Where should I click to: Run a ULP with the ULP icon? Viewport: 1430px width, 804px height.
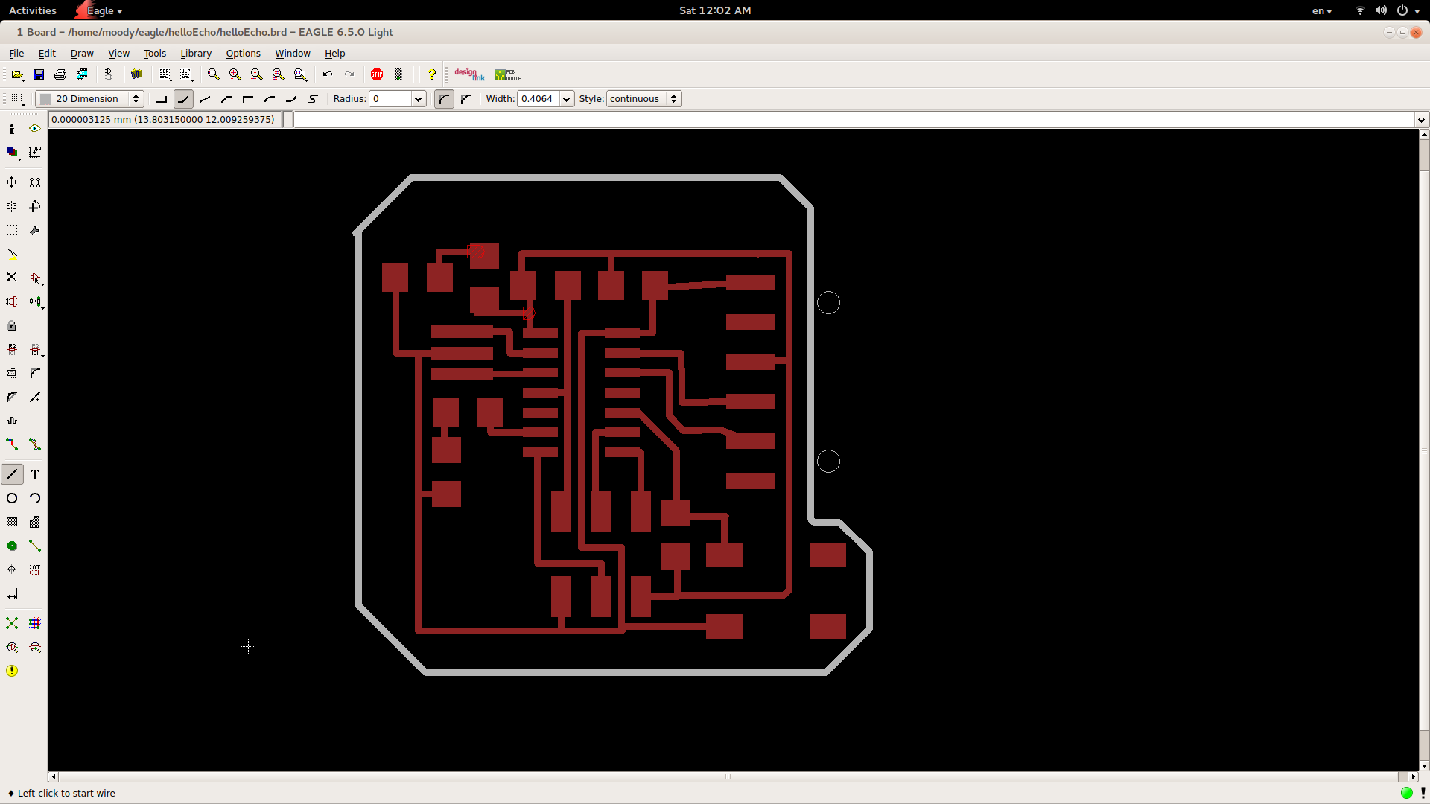click(x=186, y=74)
